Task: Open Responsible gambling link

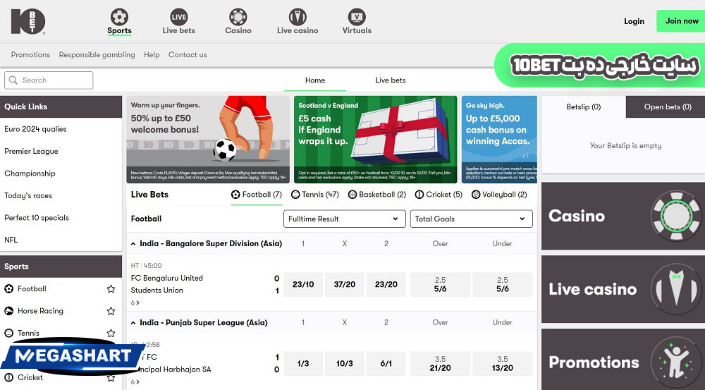Action: pyautogui.click(x=97, y=55)
